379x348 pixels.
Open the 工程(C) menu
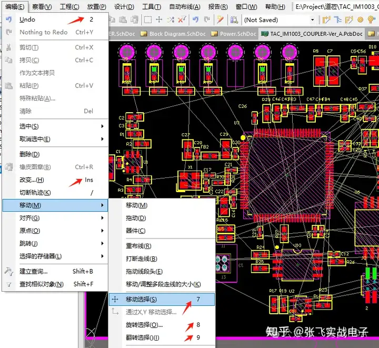69,6
